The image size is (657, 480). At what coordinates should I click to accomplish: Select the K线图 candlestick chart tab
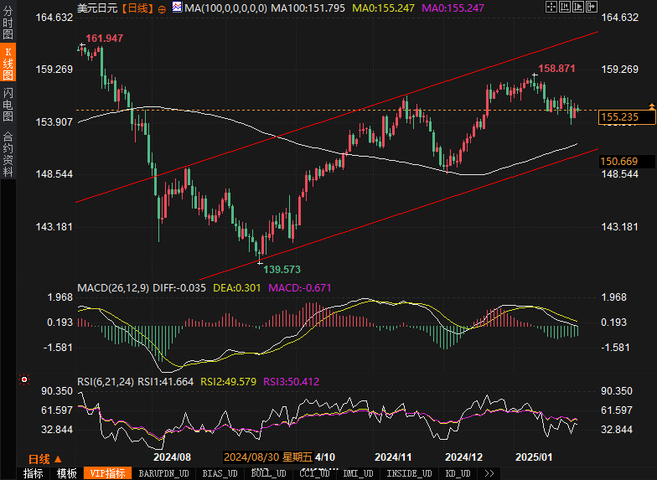(8, 62)
